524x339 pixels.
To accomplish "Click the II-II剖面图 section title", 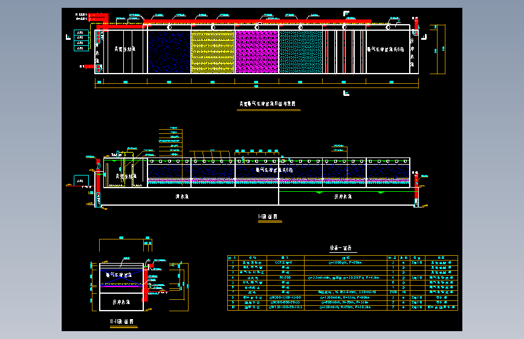I will tap(122, 322).
